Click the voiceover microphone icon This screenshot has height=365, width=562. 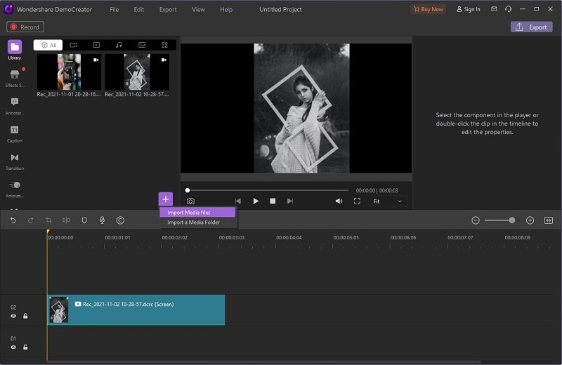click(102, 220)
